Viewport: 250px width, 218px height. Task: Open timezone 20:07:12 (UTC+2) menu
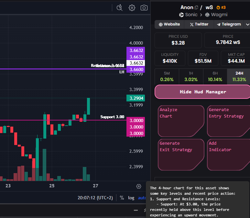[x=95, y=198]
